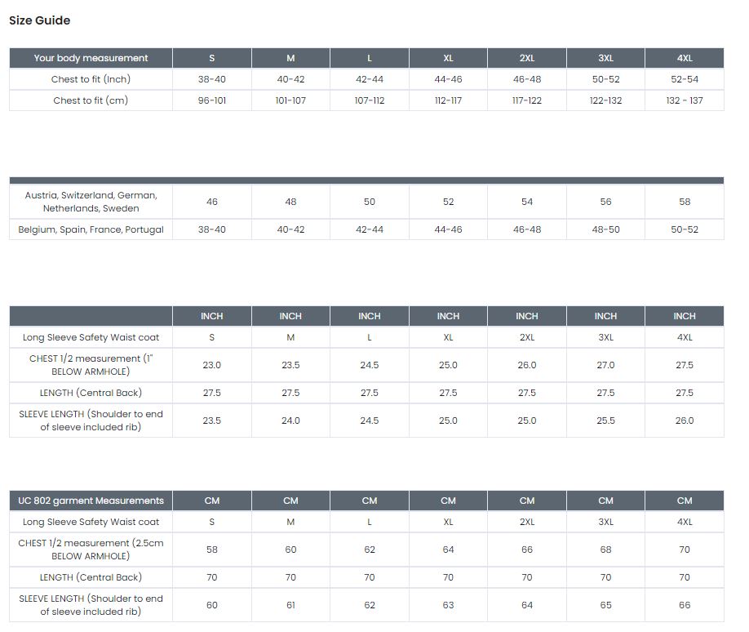This screenshot has width=749, height=632.
Task: Select '26.0' in the inch sleeve length row
Action: pos(685,421)
